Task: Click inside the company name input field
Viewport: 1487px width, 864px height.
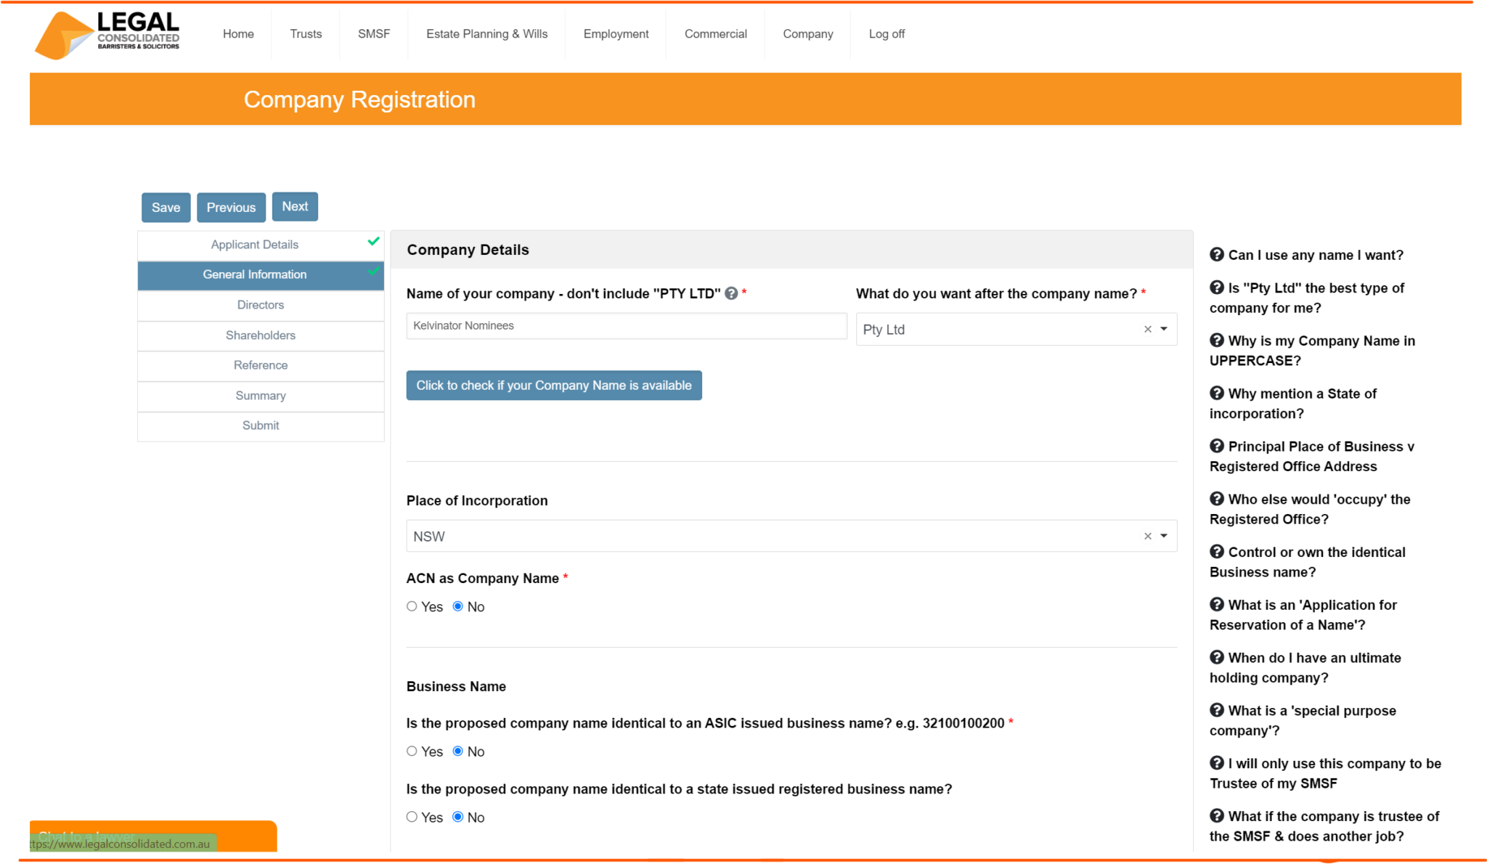Action: coord(626,325)
